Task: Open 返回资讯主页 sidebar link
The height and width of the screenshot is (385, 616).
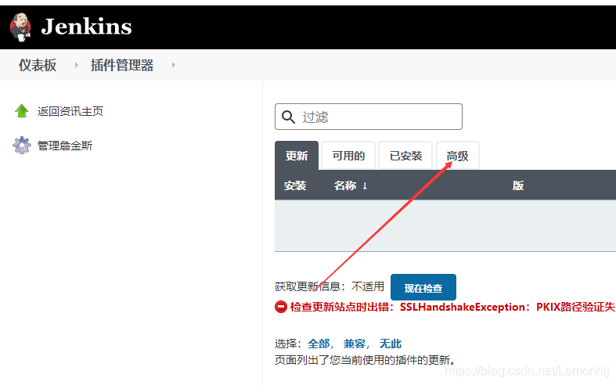Action: pos(70,111)
